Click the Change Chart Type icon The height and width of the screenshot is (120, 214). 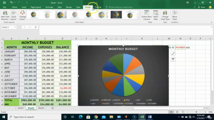(x=165, y=15)
